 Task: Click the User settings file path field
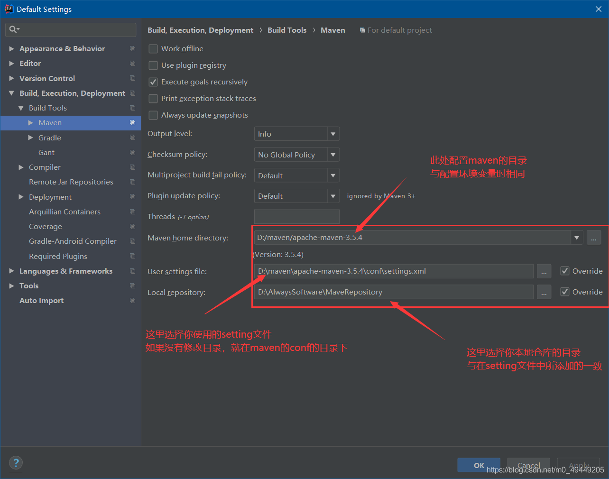click(394, 271)
